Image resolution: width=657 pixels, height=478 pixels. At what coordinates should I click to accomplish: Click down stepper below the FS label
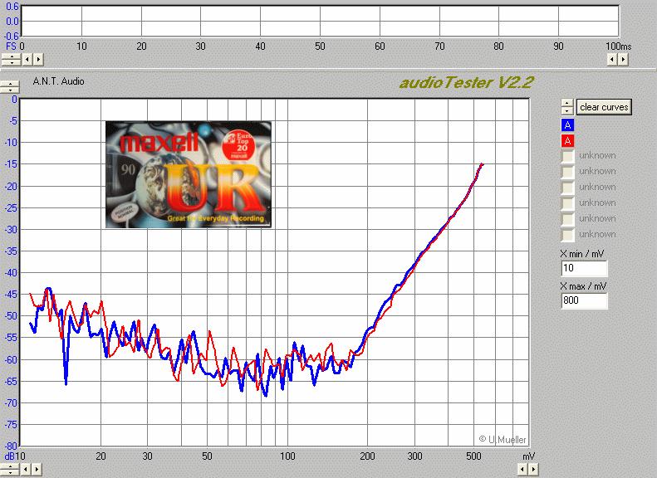(x=10, y=62)
